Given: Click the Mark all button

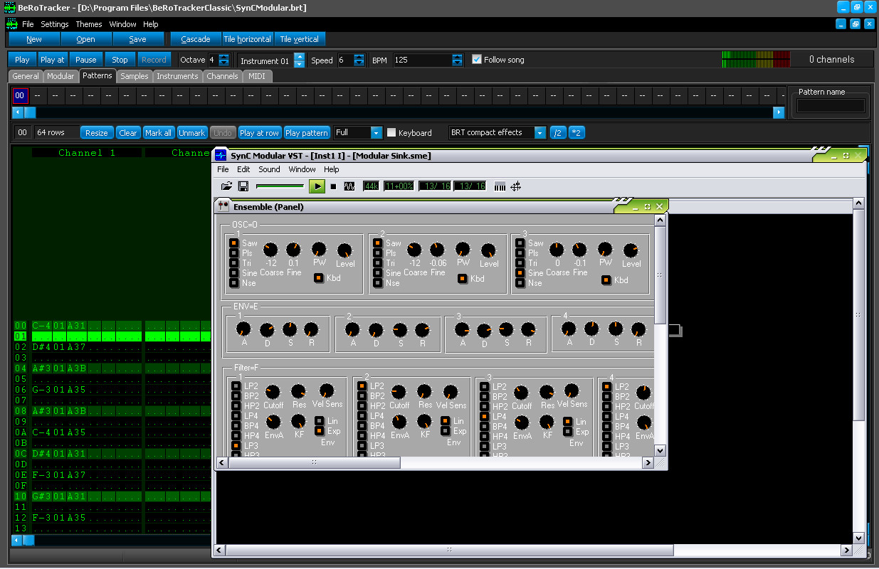Looking at the screenshot, I should pyautogui.click(x=158, y=133).
